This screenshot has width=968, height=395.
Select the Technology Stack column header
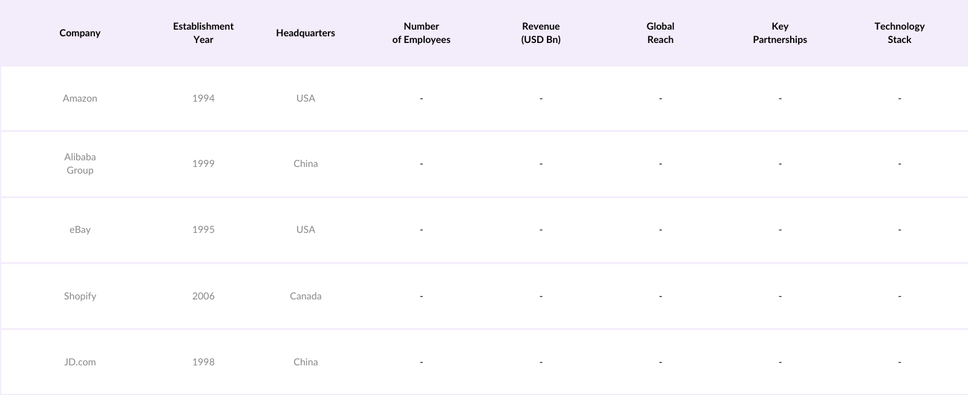(x=899, y=33)
